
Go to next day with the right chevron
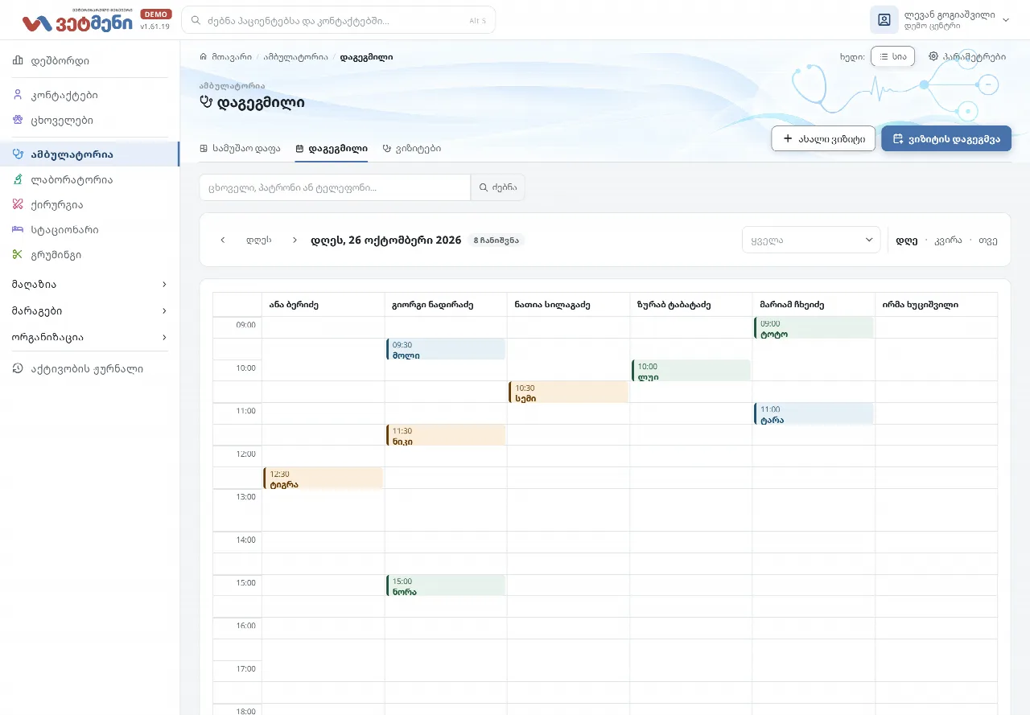point(295,240)
